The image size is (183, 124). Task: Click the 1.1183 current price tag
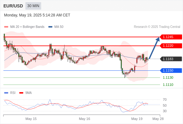point(171,59)
